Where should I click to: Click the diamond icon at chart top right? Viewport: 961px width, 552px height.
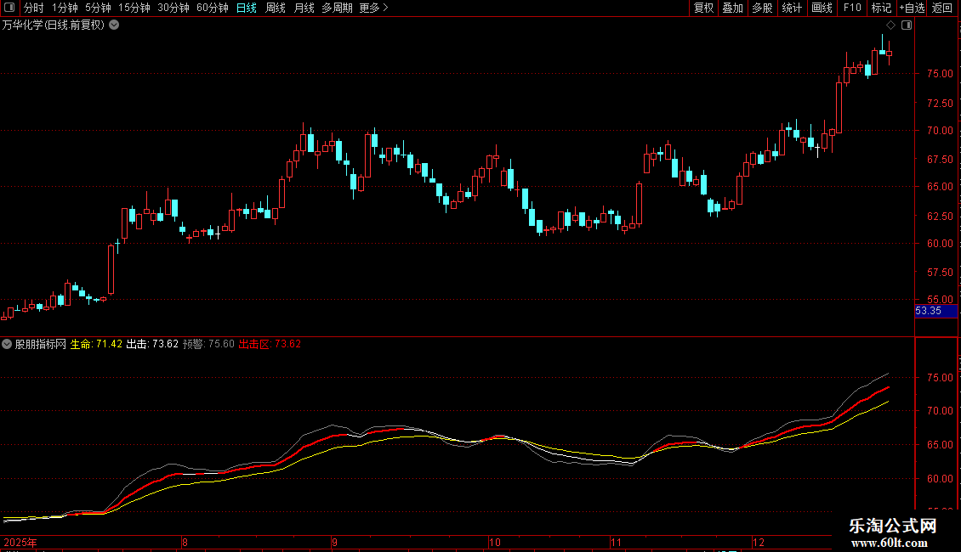pos(891,25)
